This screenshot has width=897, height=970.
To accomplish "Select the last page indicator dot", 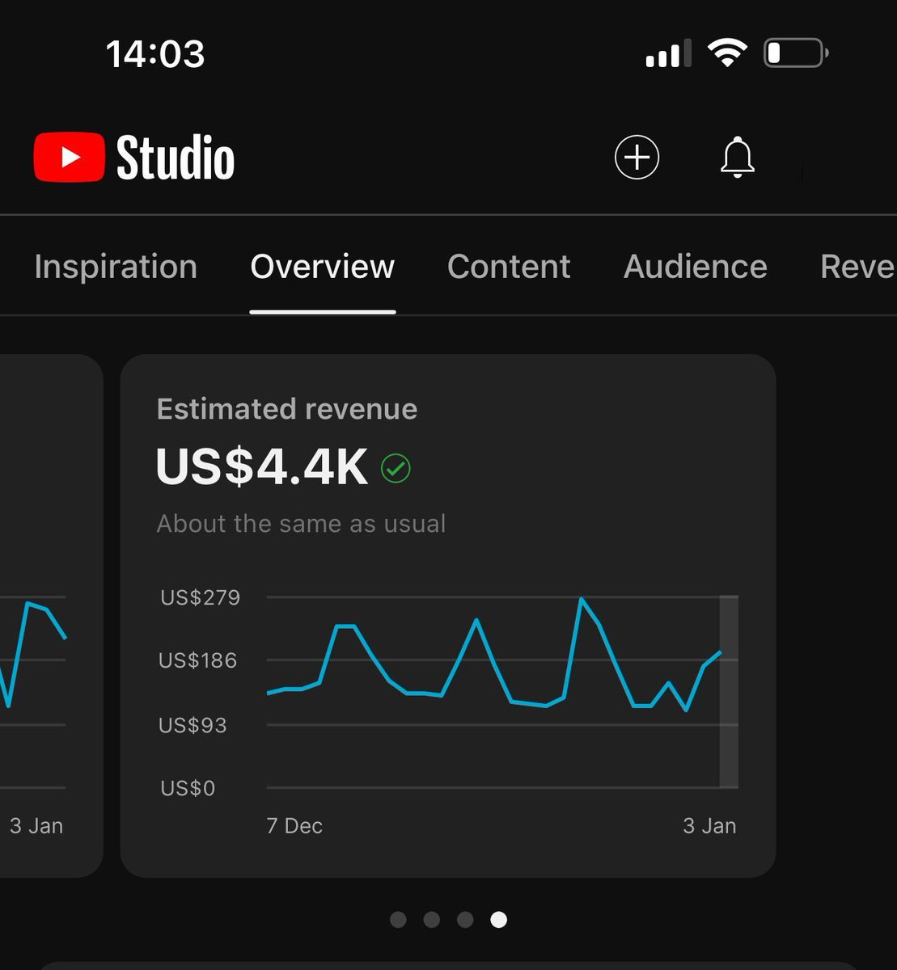I will (498, 920).
